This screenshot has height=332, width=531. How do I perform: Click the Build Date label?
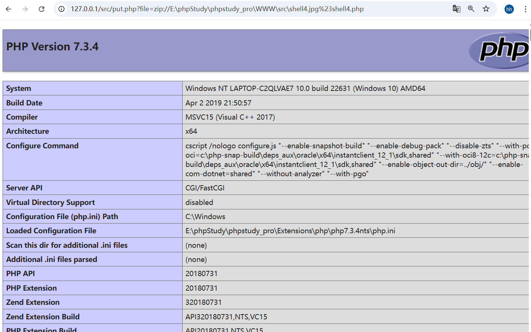click(x=24, y=103)
